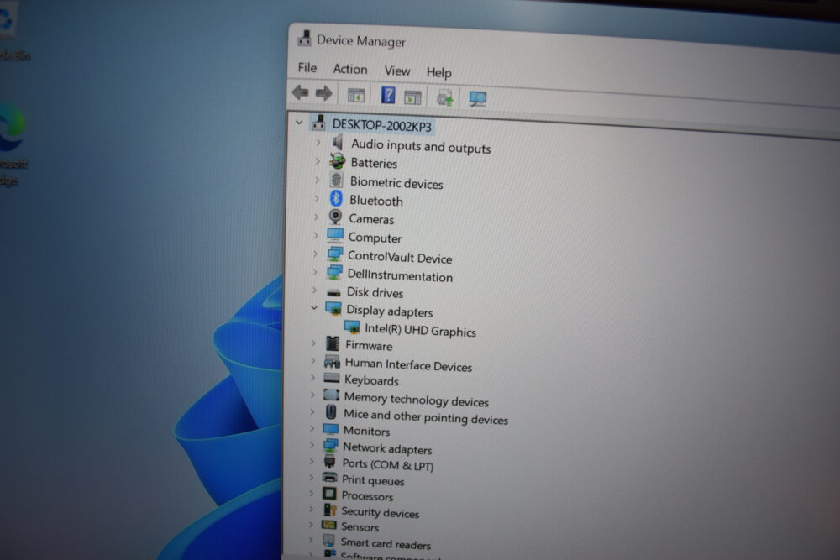Click the Update device driver toolbar icon
This screenshot has width=840, height=560.
click(444, 98)
